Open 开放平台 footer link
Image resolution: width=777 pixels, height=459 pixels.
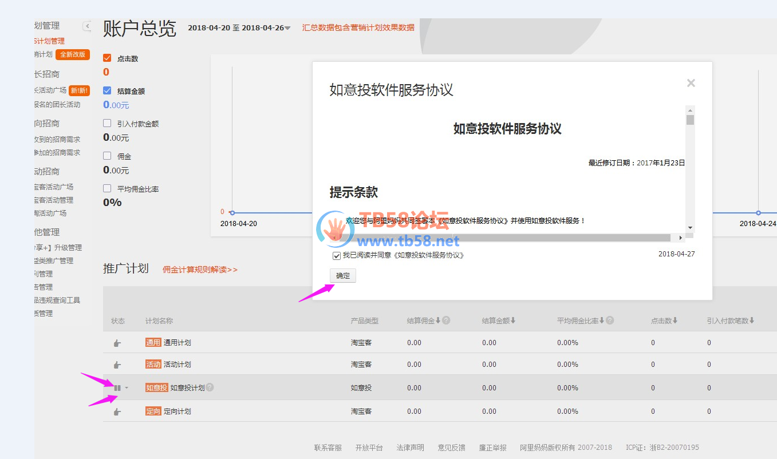pos(369,448)
